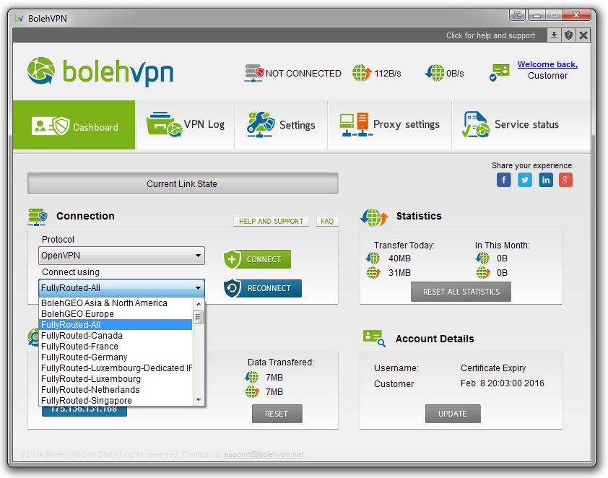608x478 pixels.
Task: Select FullyRouted-Canada server
Action: [x=116, y=335]
